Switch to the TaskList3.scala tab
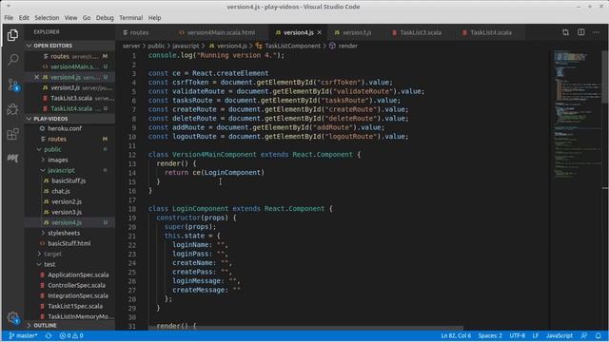Image resolution: width=609 pixels, height=342 pixels. click(420, 32)
